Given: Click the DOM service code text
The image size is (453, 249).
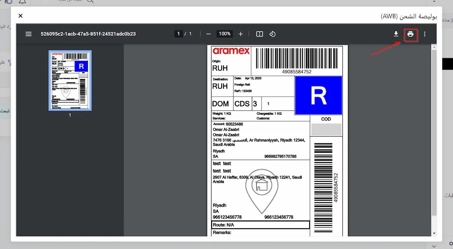Looking at the screenshot, I should [x=220, y=103].
